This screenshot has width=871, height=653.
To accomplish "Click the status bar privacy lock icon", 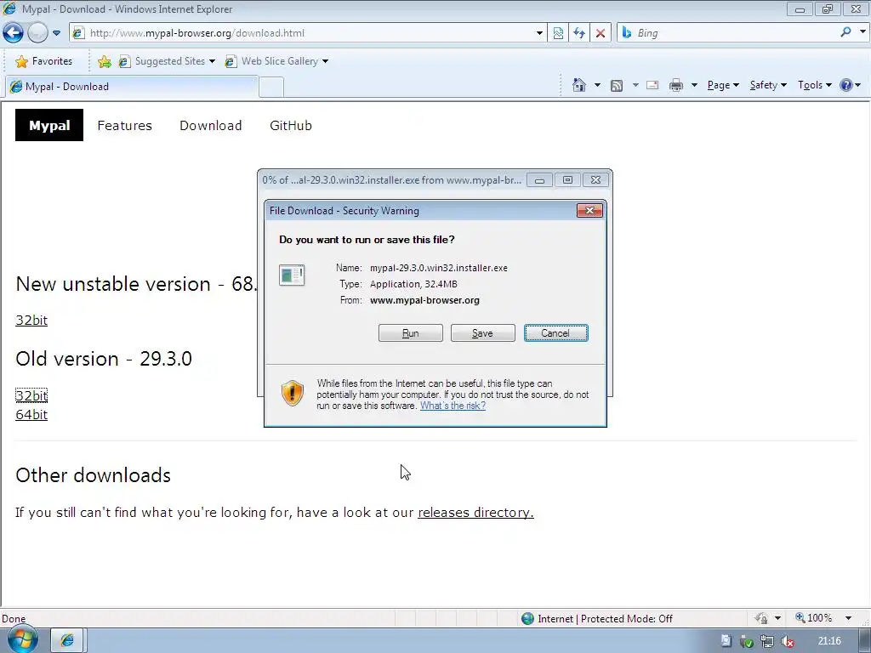I will (x=761, y=618).
